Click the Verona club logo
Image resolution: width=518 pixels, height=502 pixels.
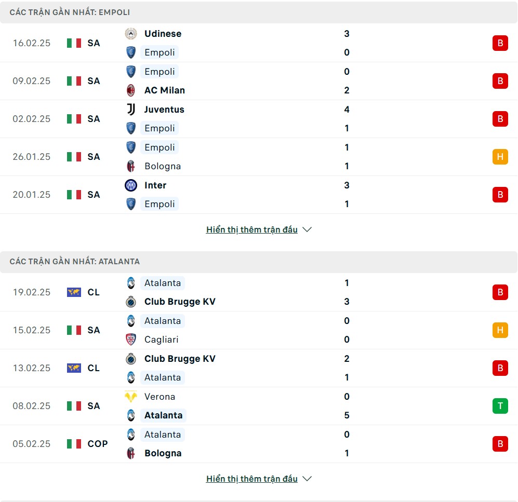tap(131, 397)
